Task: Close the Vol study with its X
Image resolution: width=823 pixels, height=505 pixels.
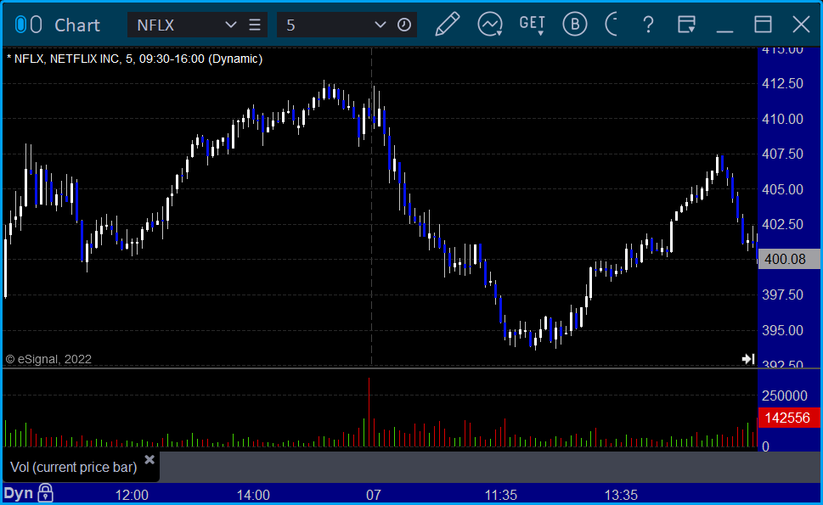Action: tap(149, 460)
